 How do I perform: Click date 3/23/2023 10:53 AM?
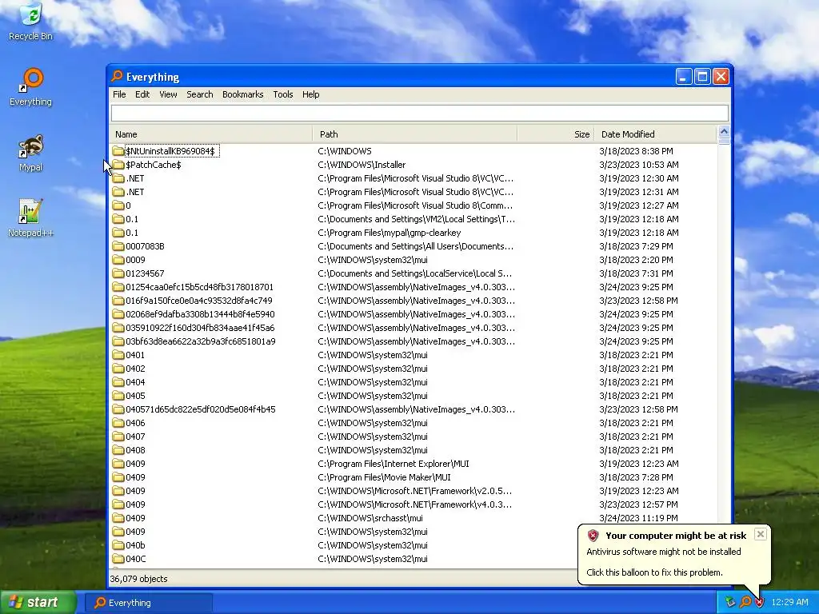(x=639, y=165)
